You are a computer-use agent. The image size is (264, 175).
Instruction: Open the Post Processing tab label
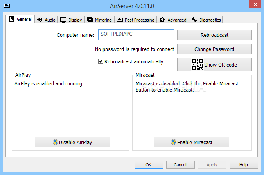pos(139,20)
